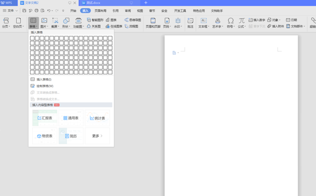
Task: Open a new tab with plus button
Action: pyautogui.click(x=146, y=3)
